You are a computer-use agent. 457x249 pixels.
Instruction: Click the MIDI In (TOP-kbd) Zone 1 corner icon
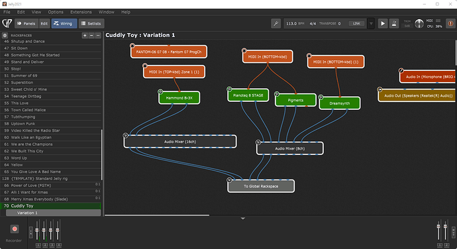pyautogui.click(x=145, y=66)
